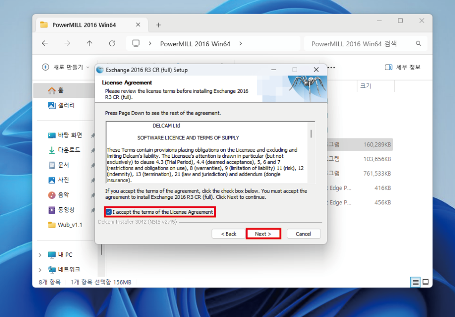Screen dimensions: 455x317
Task: Click the Next button in Setup dialog
Action: pos(263,234)
